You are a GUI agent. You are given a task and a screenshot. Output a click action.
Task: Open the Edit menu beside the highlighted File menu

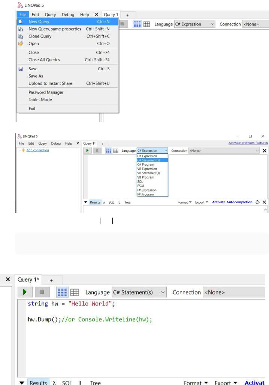click(x=35, y=15)
